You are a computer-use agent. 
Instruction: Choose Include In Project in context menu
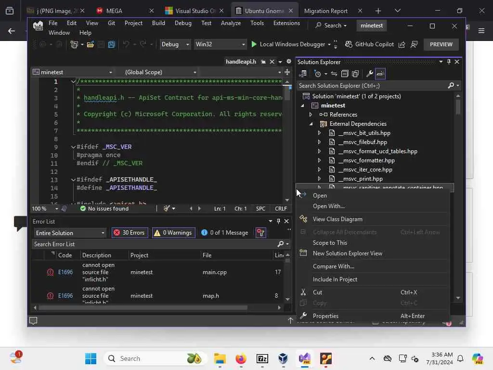373,279
